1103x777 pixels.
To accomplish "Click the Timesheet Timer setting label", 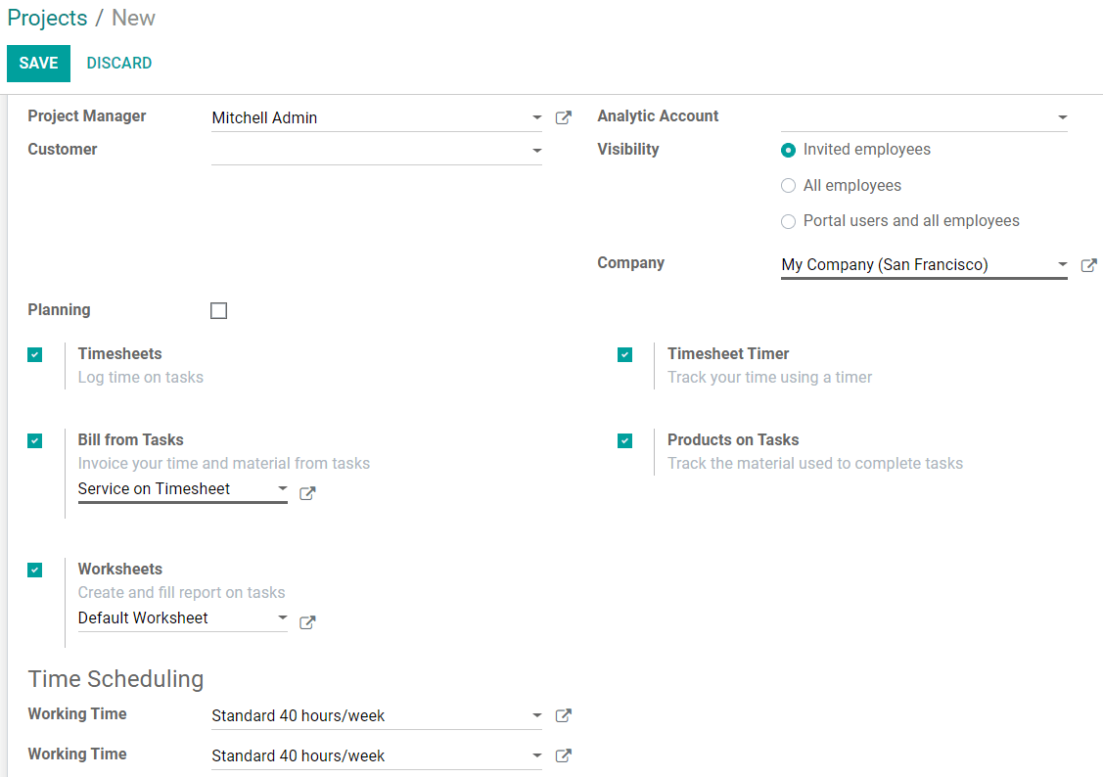I will pyautogui.click(x=728, y=353).
